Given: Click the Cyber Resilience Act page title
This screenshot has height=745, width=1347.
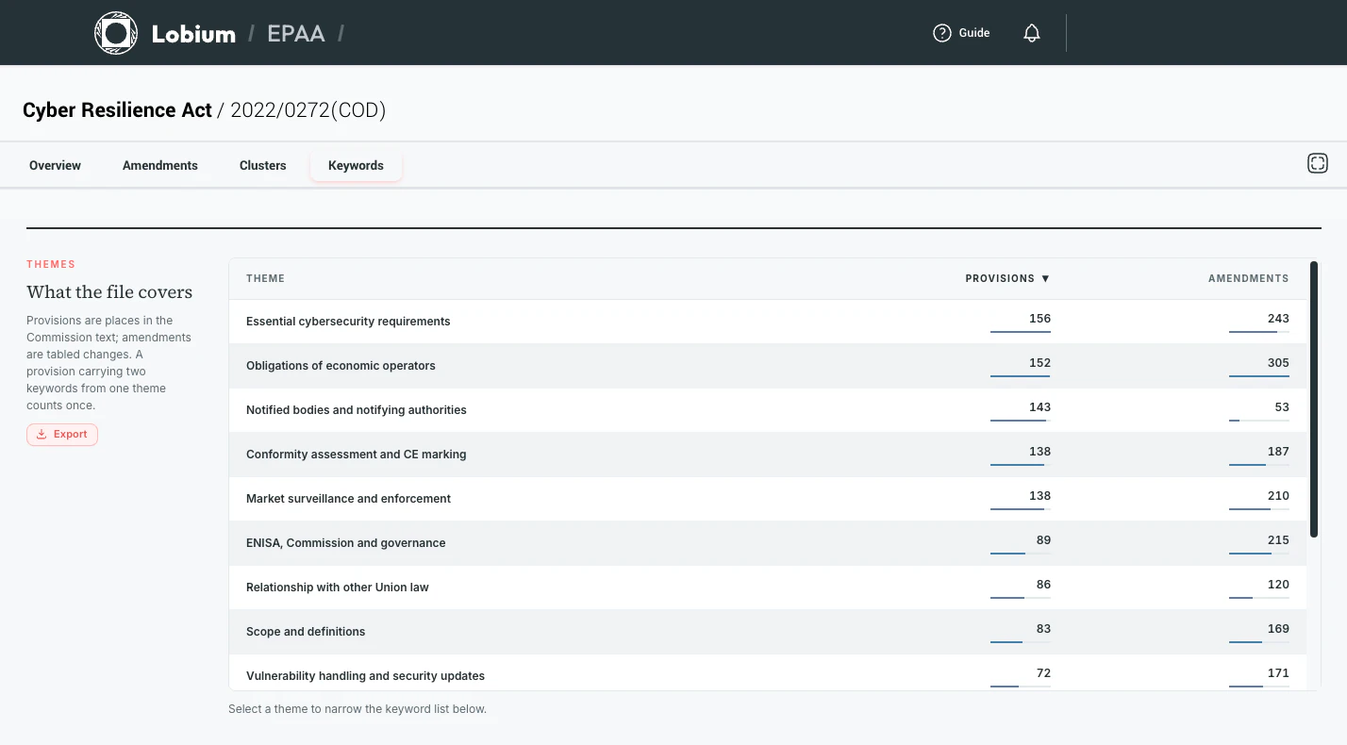Looking at the screenshot, I should 117,110.
